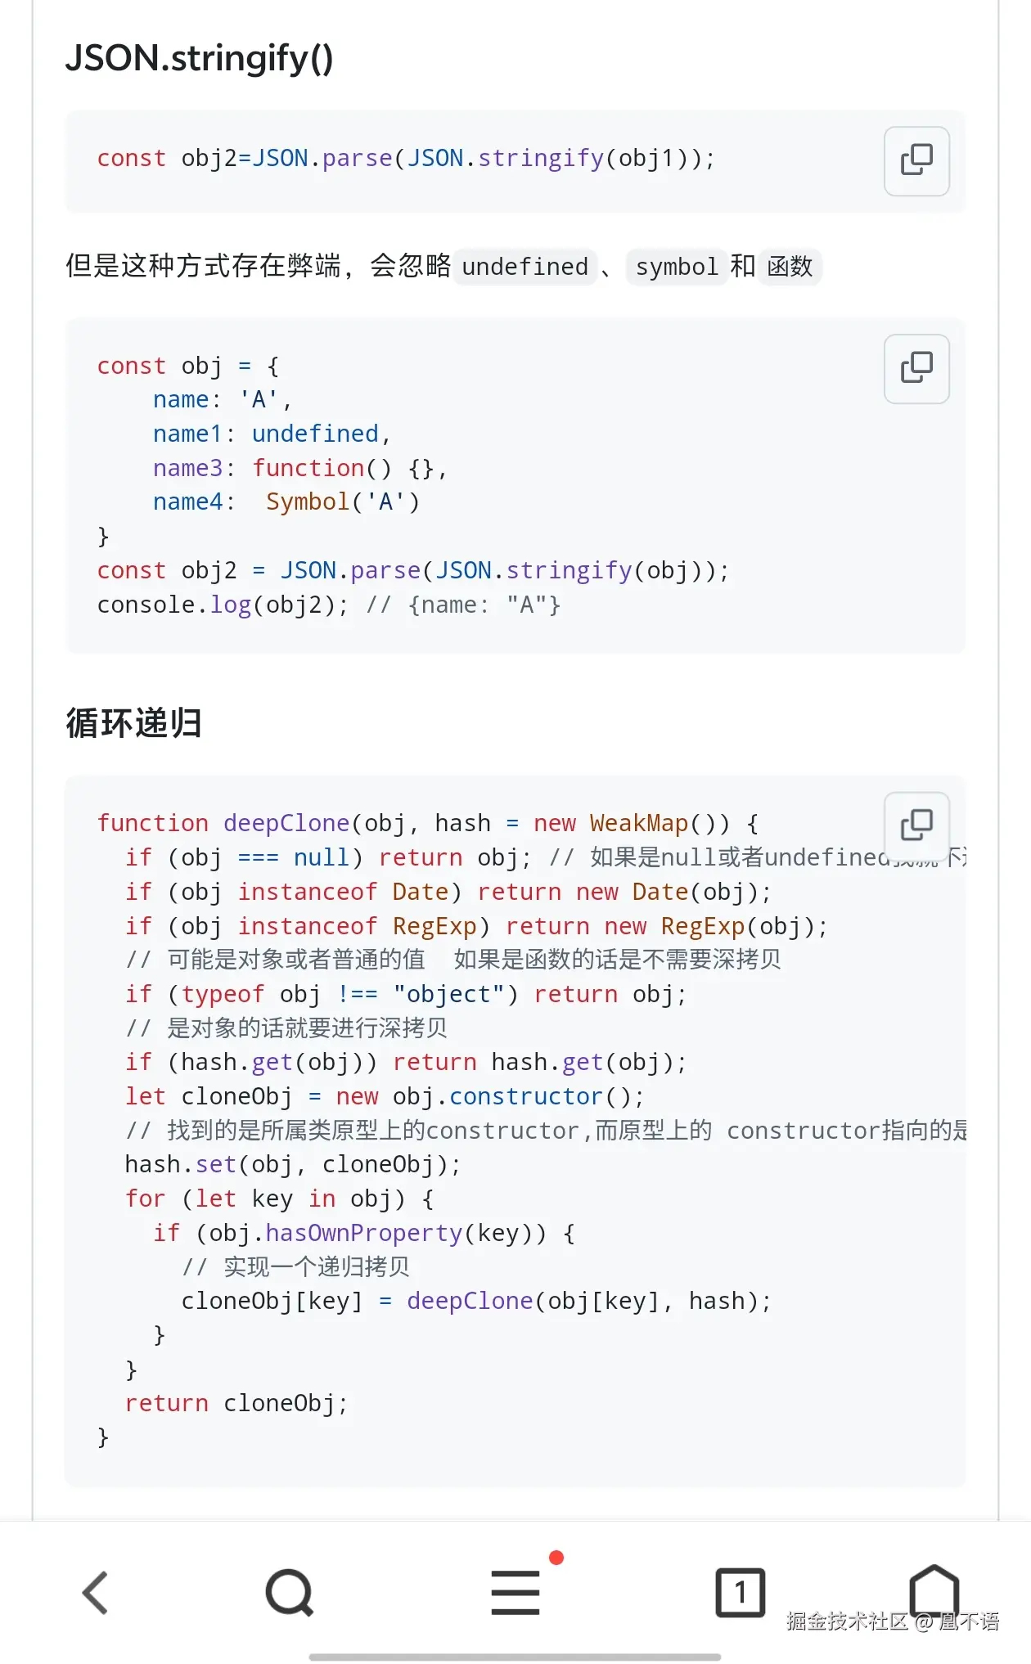Open the browser search icon
Screen dimensions: 1031x1664
[x=290, y=1592]
